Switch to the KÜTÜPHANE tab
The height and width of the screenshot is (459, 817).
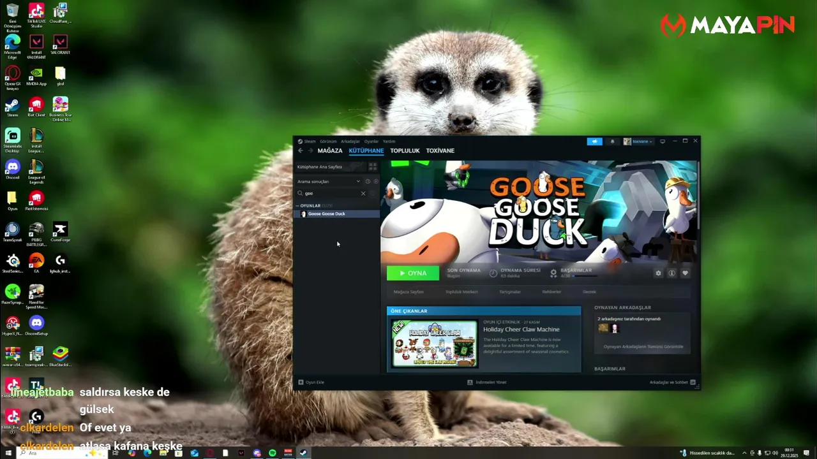pos(366,150)
